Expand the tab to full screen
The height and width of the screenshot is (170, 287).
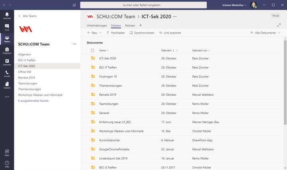pyautogui.click(x=279, y=25)
